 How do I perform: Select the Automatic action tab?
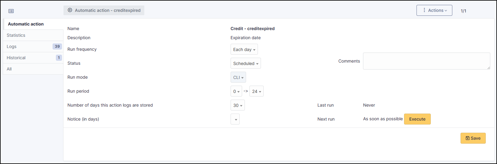tap(26, 24)
